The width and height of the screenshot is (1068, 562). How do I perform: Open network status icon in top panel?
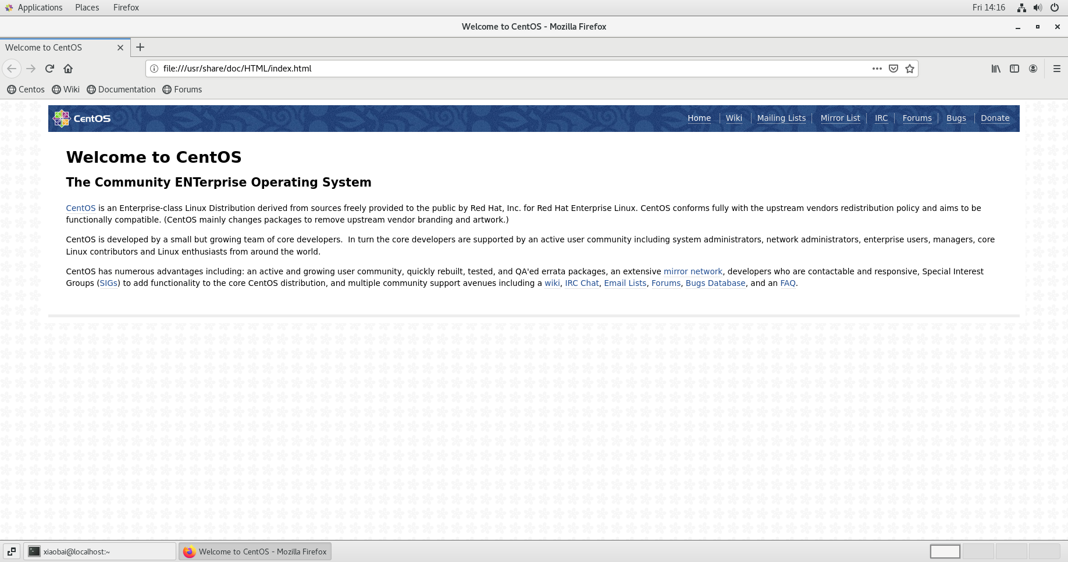point(1021,8)
